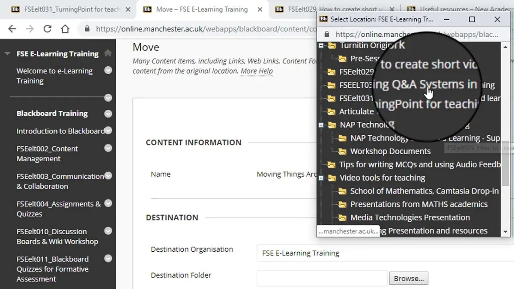Viewport: 514px width, 289px height.
Task: Click the Browse... button
Action: pos(409,278)
